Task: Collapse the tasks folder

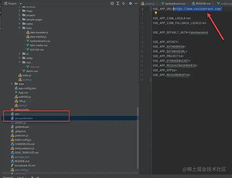Action: [x=19, y=28]
